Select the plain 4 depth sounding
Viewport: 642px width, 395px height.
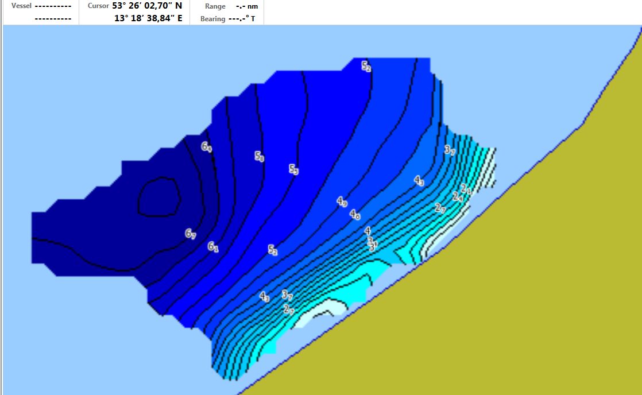coord(368,231)
